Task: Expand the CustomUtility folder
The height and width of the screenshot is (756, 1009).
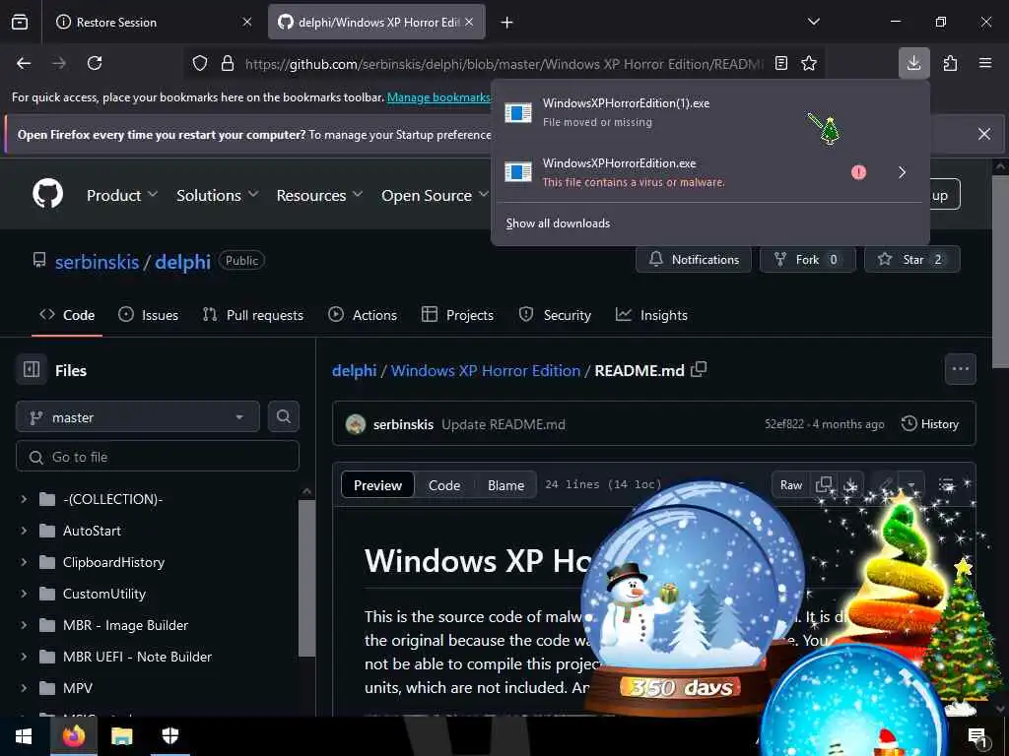Action: (x=24, y=594)
